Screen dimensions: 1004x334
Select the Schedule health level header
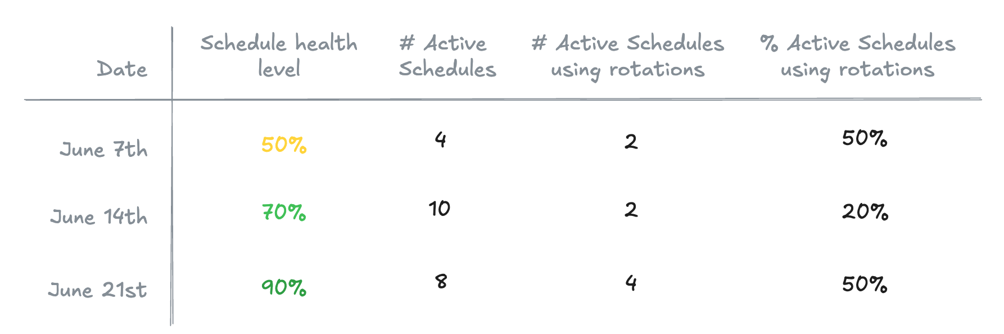[x=279, y=56]
